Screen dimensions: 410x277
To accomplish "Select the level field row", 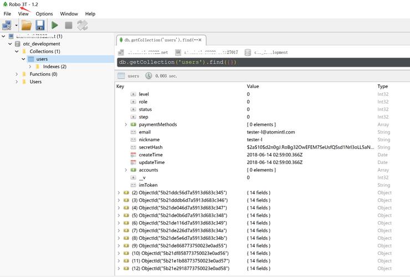I will pos(262,94).
